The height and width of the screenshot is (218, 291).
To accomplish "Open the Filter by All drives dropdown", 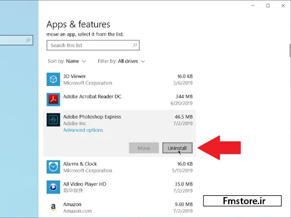I will pyautogui.click(x=122, y=61).
